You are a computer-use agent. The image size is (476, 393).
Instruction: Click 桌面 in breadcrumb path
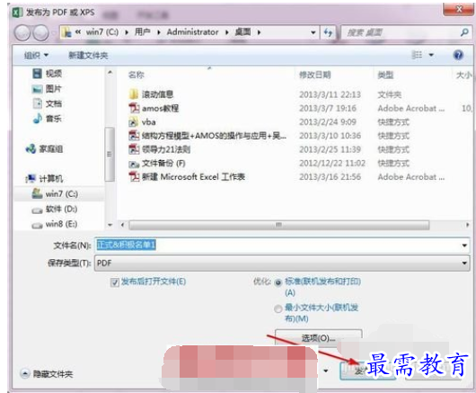(242, 31)
